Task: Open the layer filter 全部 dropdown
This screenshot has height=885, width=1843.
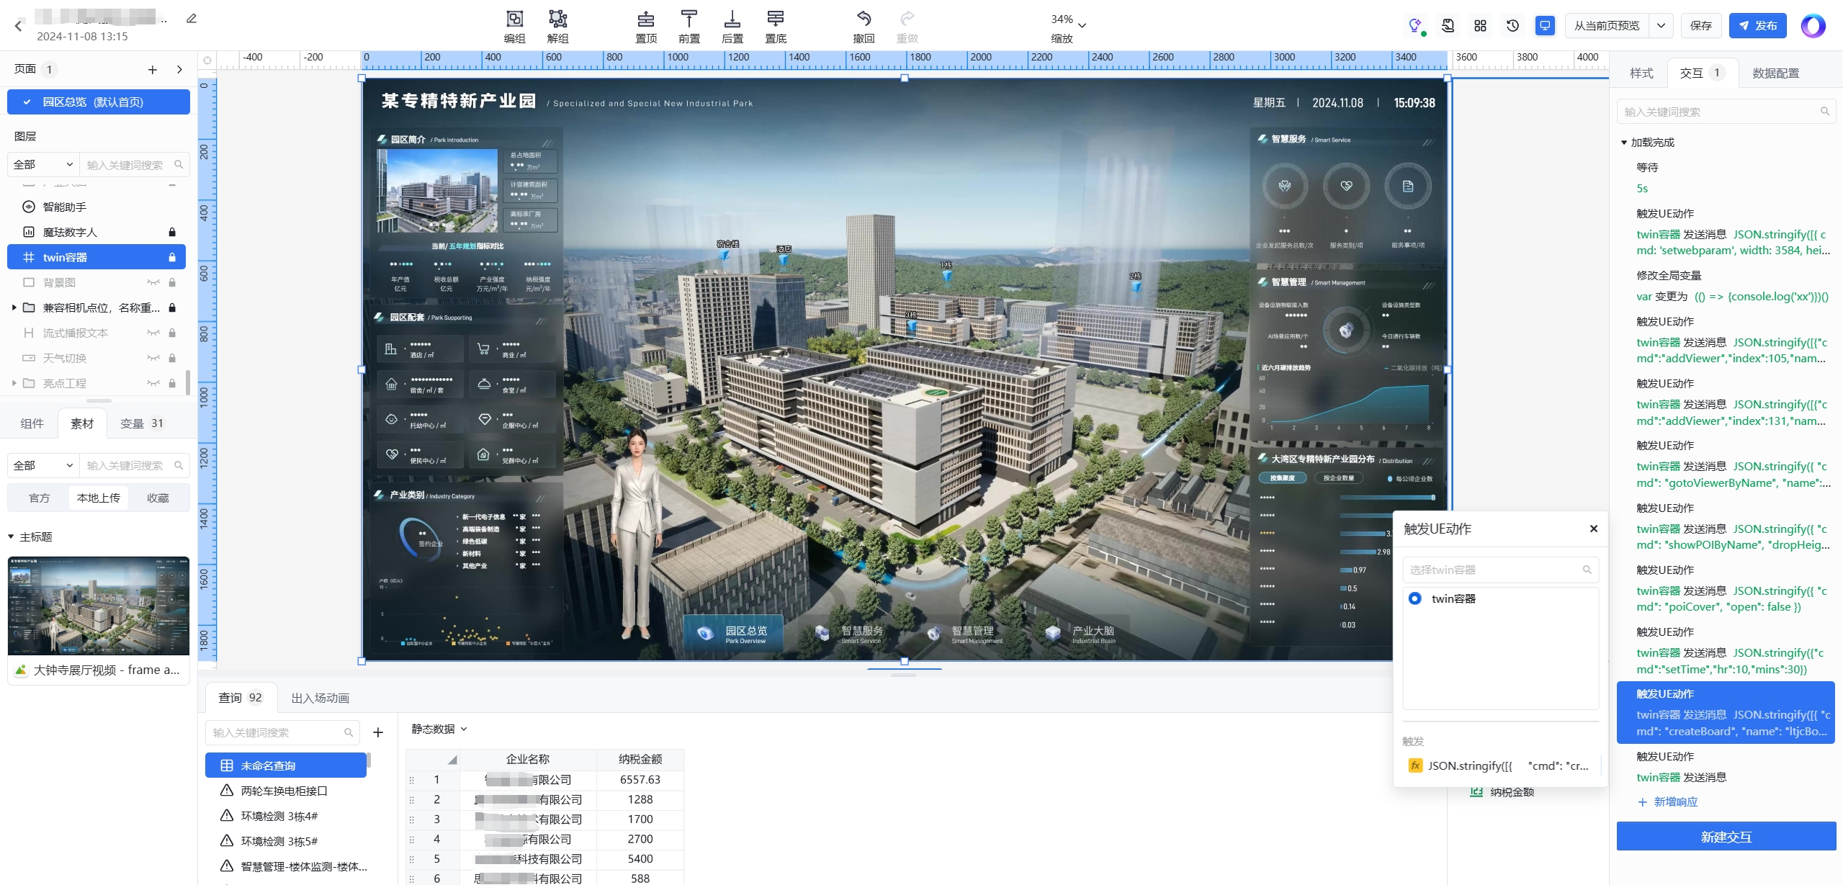Action: [x=43, y=165]
